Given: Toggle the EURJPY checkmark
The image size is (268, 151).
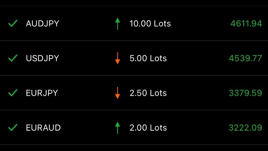Looking at the screenshot, I should pos(13,93).
